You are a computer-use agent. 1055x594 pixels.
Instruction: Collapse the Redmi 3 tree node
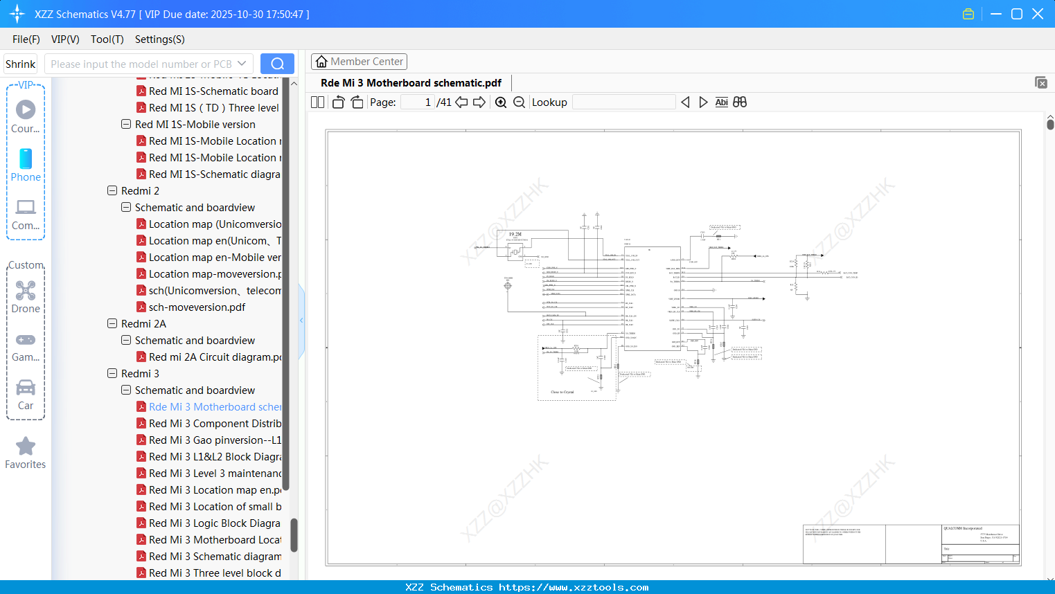coord(112,373)
